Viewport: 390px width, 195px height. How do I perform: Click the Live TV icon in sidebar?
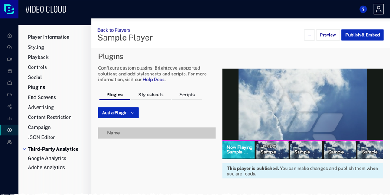point(10,83)
